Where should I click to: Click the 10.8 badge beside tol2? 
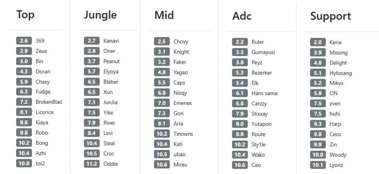coord(24,163)
